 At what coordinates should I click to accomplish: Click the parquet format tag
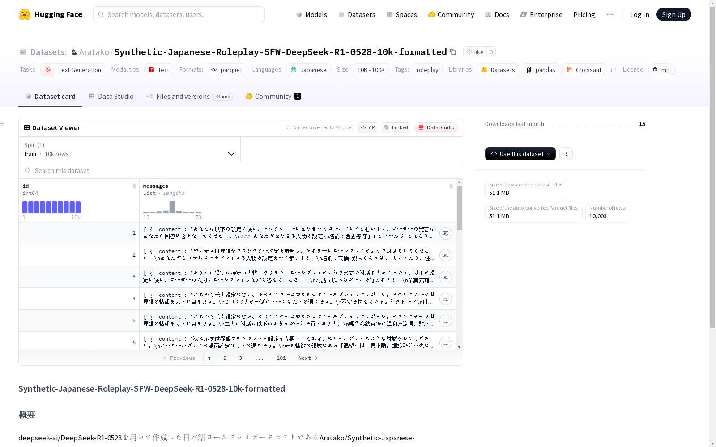coord(226,70)
